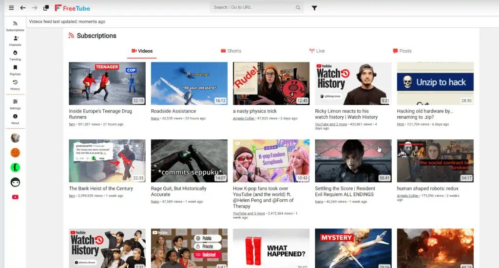Click title 'Inside Europe's Teenage Drug Runners'
The height and width of the screenshot is (268, 499).
click(x=100, y=114)
